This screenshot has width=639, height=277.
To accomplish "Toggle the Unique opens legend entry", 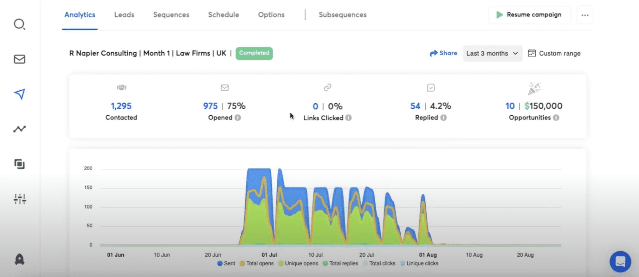I will pos(298,263).
